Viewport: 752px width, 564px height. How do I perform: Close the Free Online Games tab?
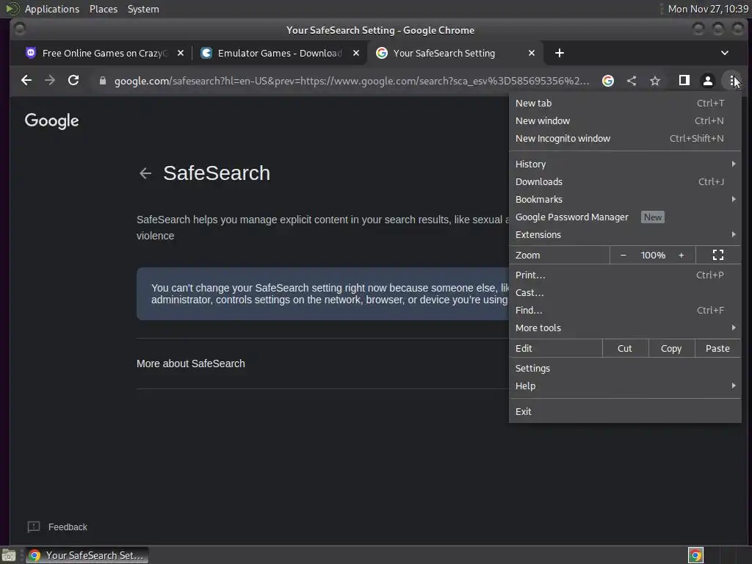(x=181, y=53)
